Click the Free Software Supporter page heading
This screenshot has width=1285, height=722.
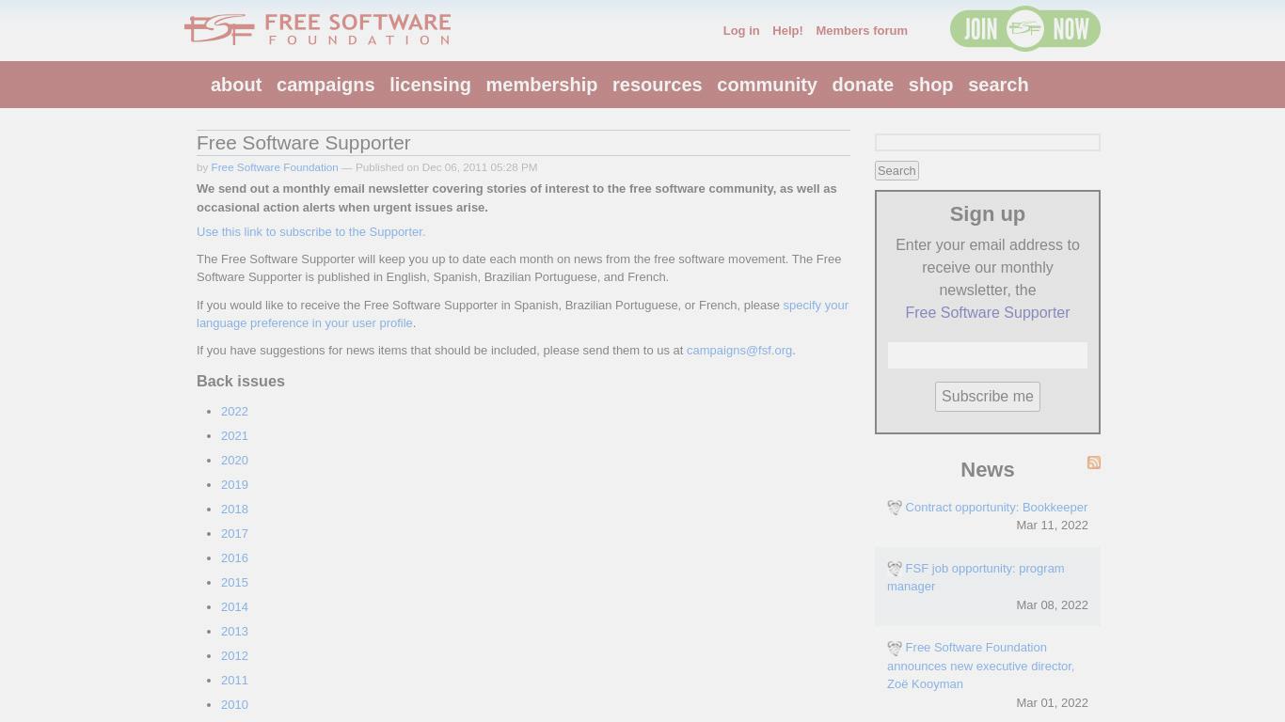304,143
